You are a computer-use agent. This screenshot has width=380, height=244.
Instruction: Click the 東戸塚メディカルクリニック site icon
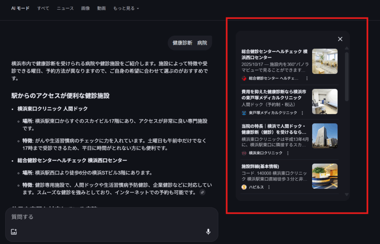click(245, 113)
